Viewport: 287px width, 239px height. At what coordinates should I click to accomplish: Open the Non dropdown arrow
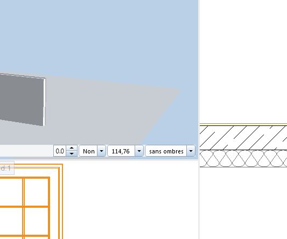pyautogui.click(x=101, y=151)
